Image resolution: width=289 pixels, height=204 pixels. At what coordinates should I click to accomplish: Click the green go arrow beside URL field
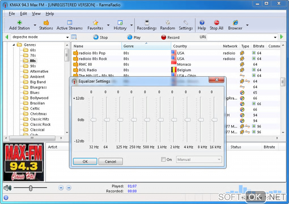click(282, 37)
